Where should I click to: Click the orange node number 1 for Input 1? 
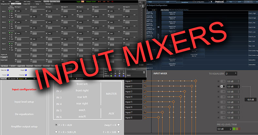(x=145, y=81)
